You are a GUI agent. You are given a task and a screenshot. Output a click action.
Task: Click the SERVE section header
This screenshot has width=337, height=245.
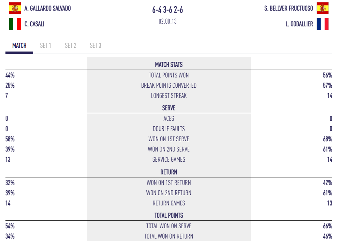(x=168, y=108)
